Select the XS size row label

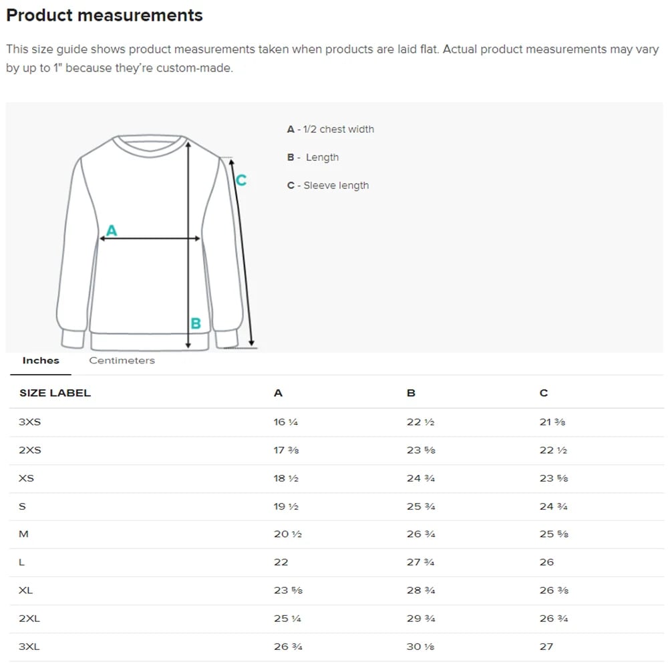(x=27, y=478)
